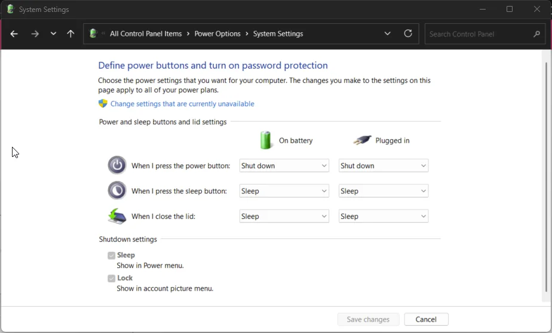Screen dimensions: 552x333
Task: Open address bar history dropdown
Action: [x=387, y=34]
